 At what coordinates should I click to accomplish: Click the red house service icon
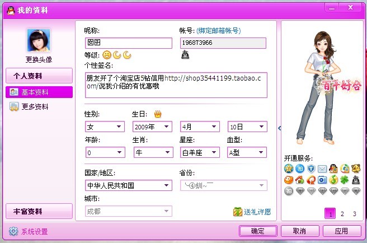coord(300,180)
